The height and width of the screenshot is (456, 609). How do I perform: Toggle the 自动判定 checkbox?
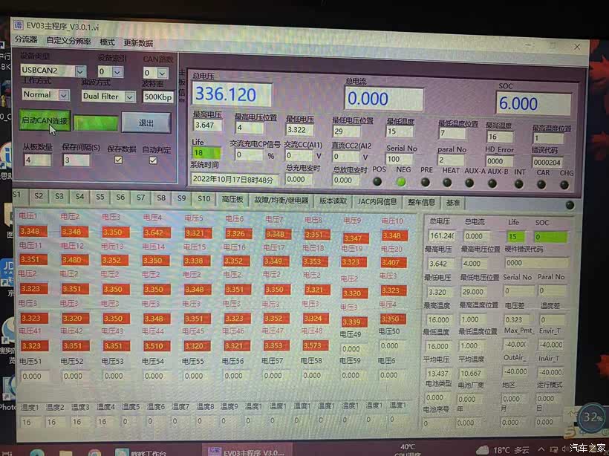pyautogui.click(x=154, y=160)
